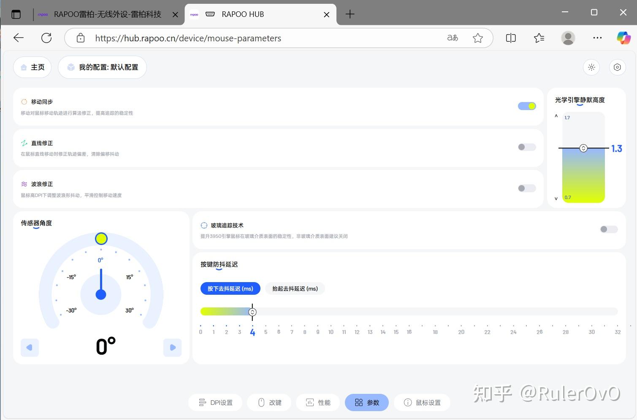Click the -30° mark on sensor dial

71,310
